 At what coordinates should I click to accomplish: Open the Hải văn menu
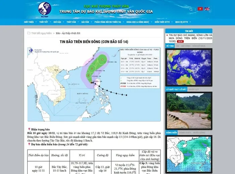coord(85,22)
